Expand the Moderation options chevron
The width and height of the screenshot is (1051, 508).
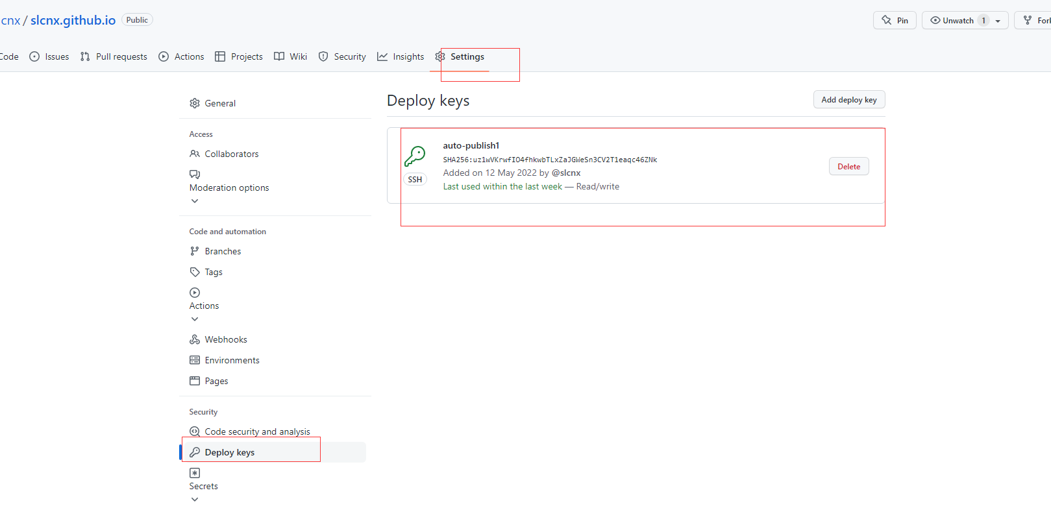tap(195, 201)
